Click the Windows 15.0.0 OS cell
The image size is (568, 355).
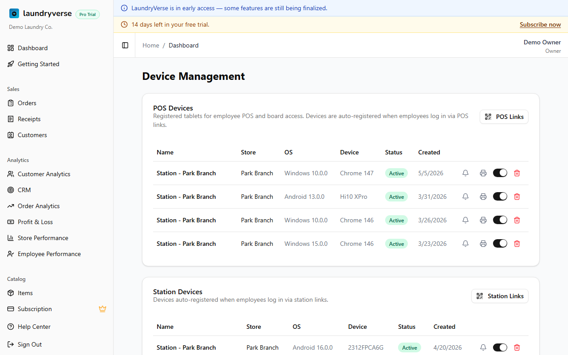[306, 244]
